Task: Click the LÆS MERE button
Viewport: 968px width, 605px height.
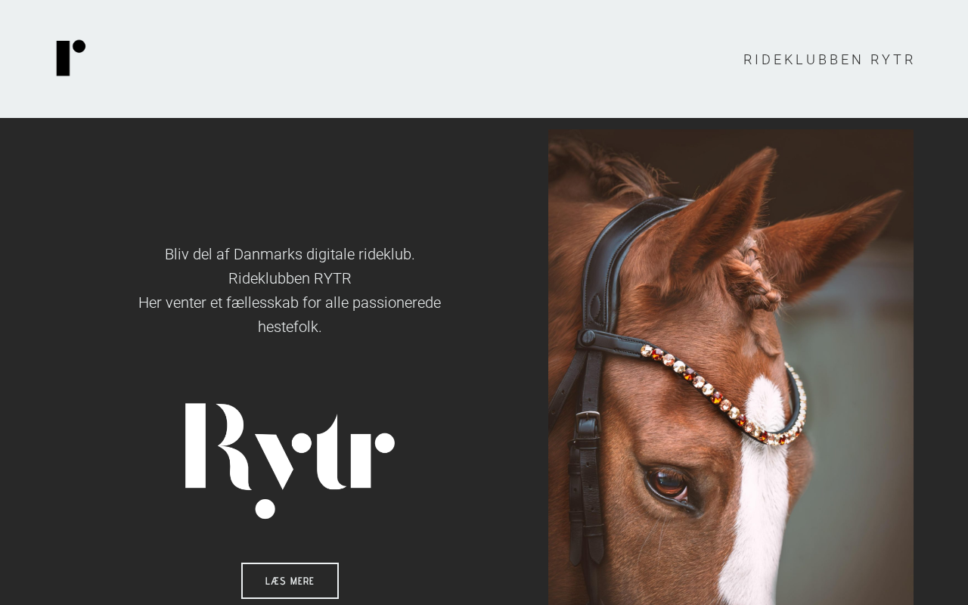Action: [290, 581]
